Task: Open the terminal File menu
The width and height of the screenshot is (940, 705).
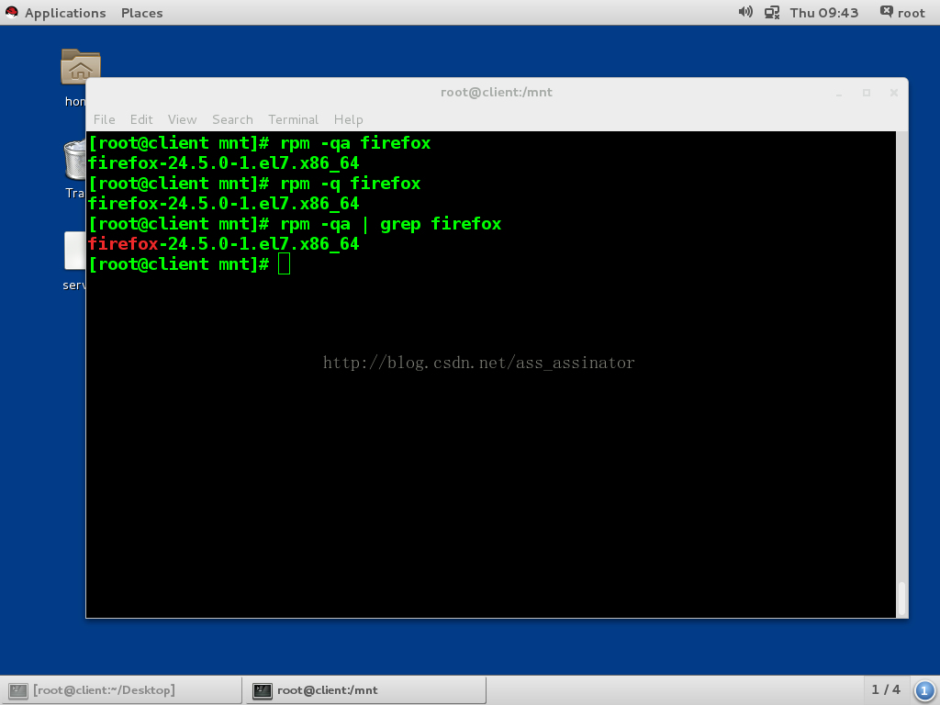Action: click(x=105, y=119)
